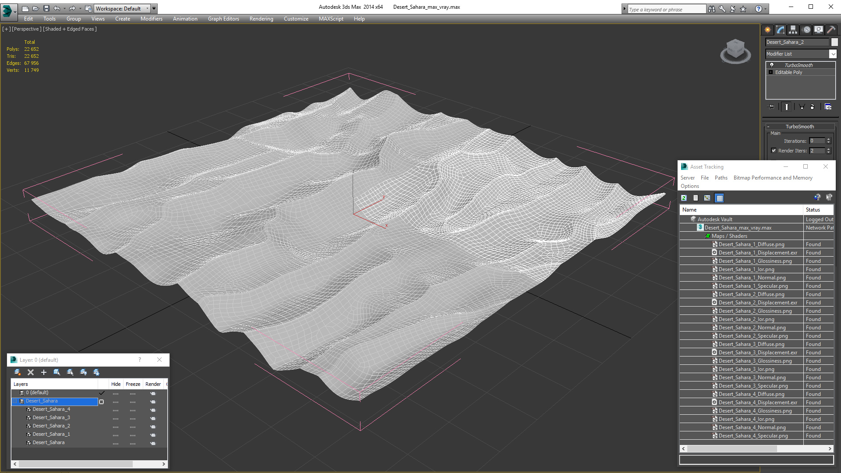Set Desert_Sahara as current layer checkbox
The height and width of the screenshot is (473, 841).
pos(102,402)
